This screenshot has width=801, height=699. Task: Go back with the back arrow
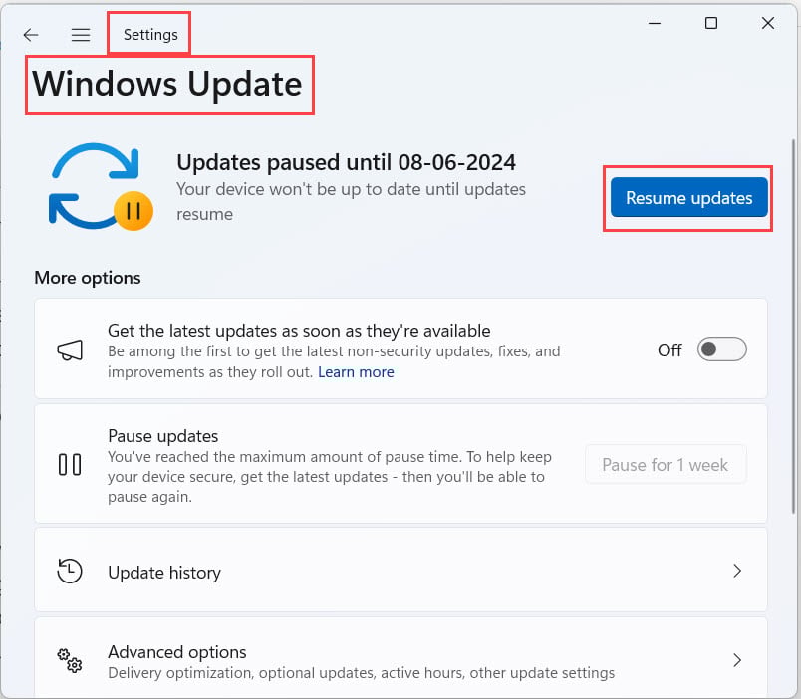pyautogui.click(x=31, y=35)
